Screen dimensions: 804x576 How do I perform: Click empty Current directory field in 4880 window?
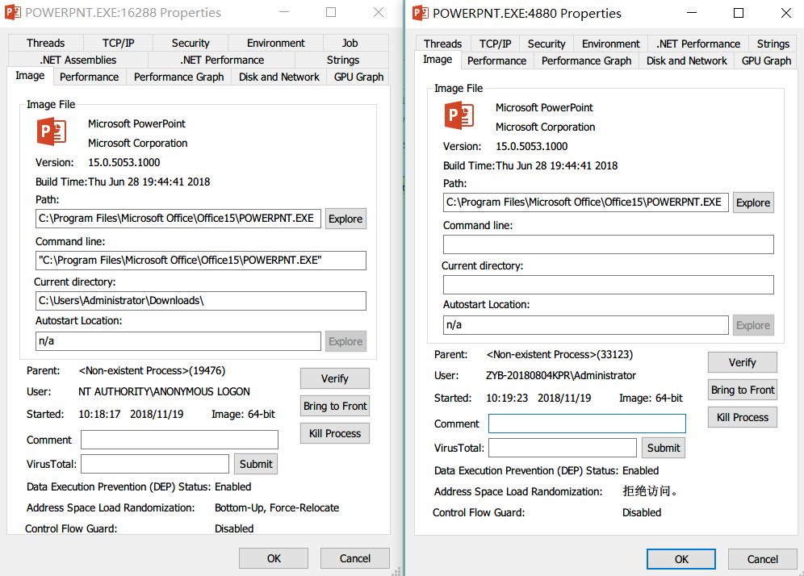(608, 285)
